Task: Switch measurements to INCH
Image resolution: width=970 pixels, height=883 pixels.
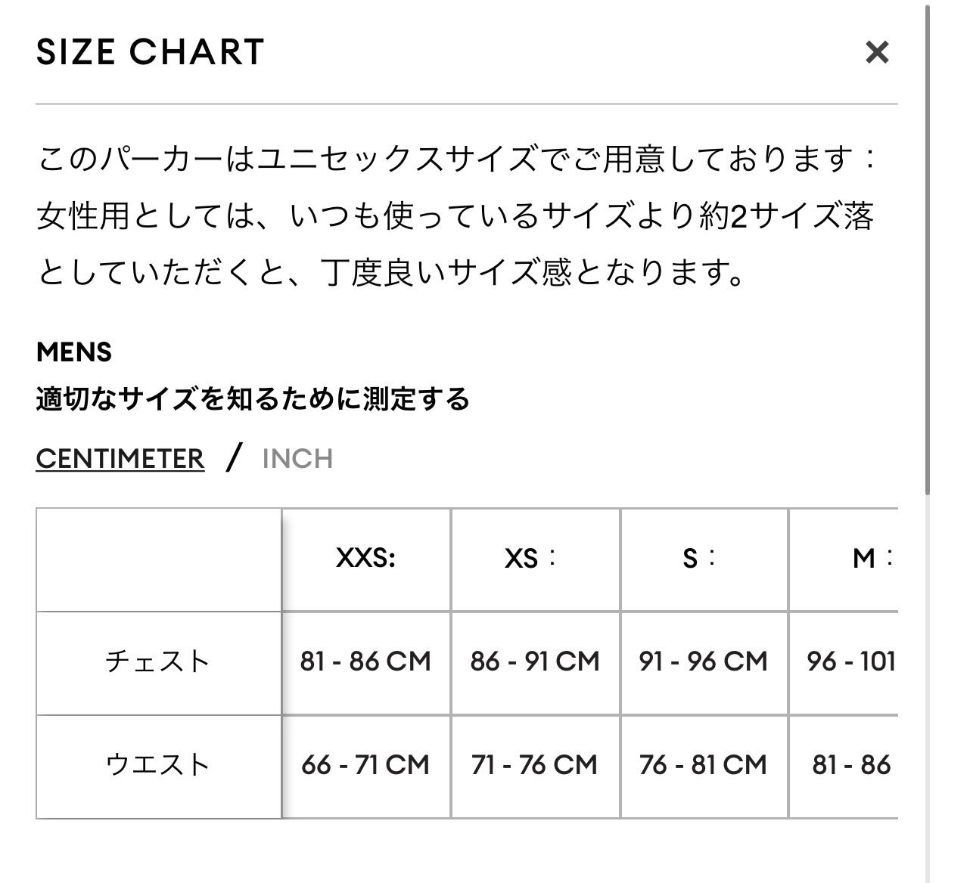Action: tap(297, 459)
